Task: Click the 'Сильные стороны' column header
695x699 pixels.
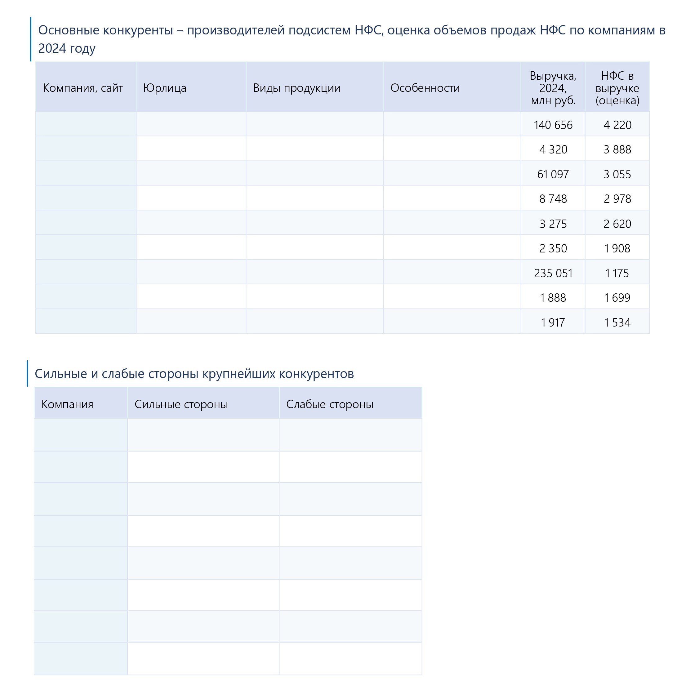Action: click(181, 404)
